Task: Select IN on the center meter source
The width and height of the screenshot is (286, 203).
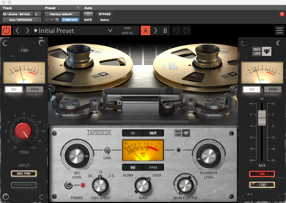Action: 133,133
